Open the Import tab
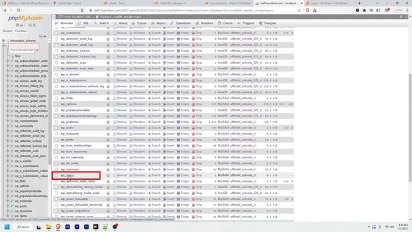This screenshot has height=232, width=412. [x=158, y=23]
